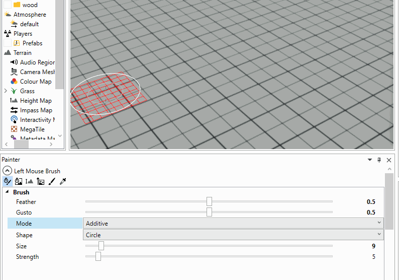Click the Gusto value 0.5
The height and width of the screenshot is (280, 399).
click(x=371, y=212)
